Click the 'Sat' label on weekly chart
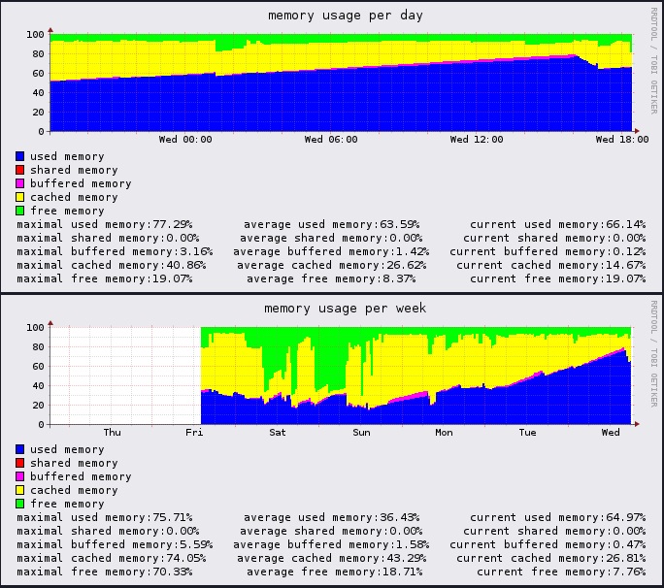 (x=278, y=432)
